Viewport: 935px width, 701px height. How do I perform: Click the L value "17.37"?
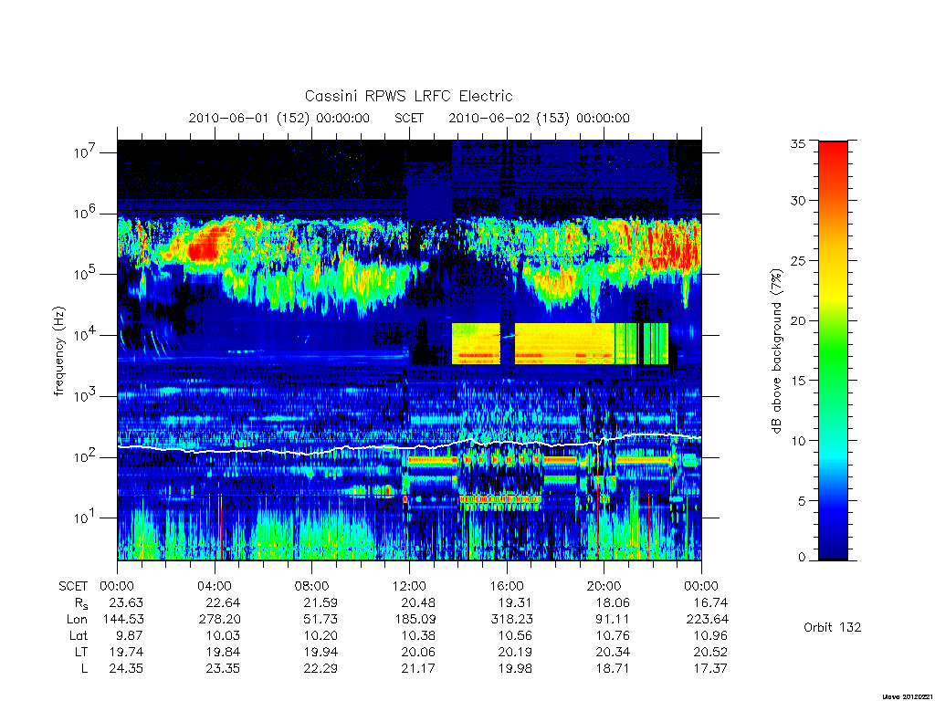(x=710, y=669)
